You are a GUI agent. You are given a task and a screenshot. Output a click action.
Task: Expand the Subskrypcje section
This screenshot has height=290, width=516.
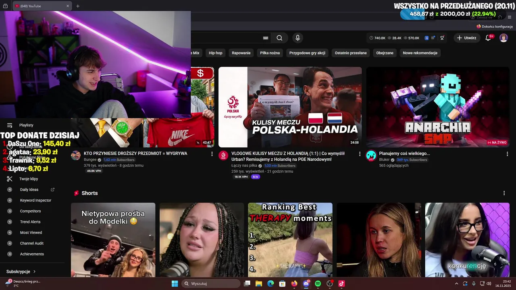click(x=21, y=272)
